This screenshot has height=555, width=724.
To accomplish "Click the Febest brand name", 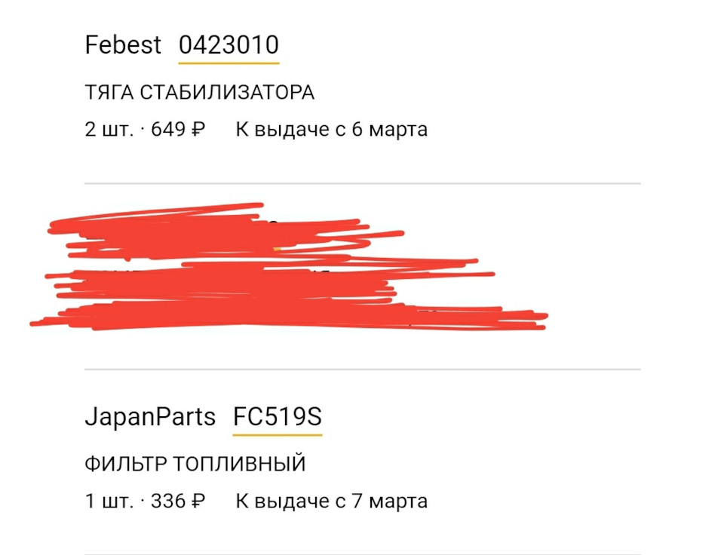I will (123, 45).
